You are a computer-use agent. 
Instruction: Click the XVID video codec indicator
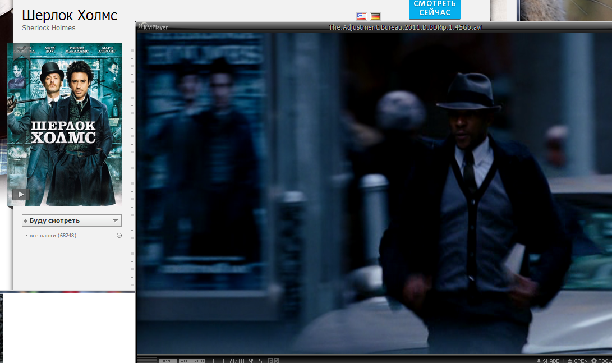pyautogui.click(x=168, y=361)
